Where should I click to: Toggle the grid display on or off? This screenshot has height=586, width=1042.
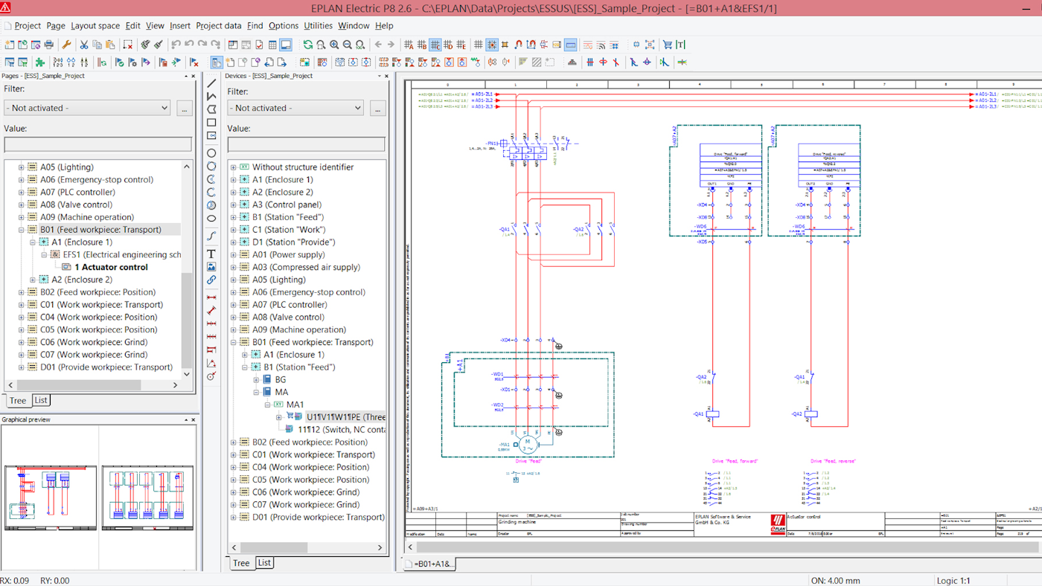pyautogui.click(x=479, y=44)
